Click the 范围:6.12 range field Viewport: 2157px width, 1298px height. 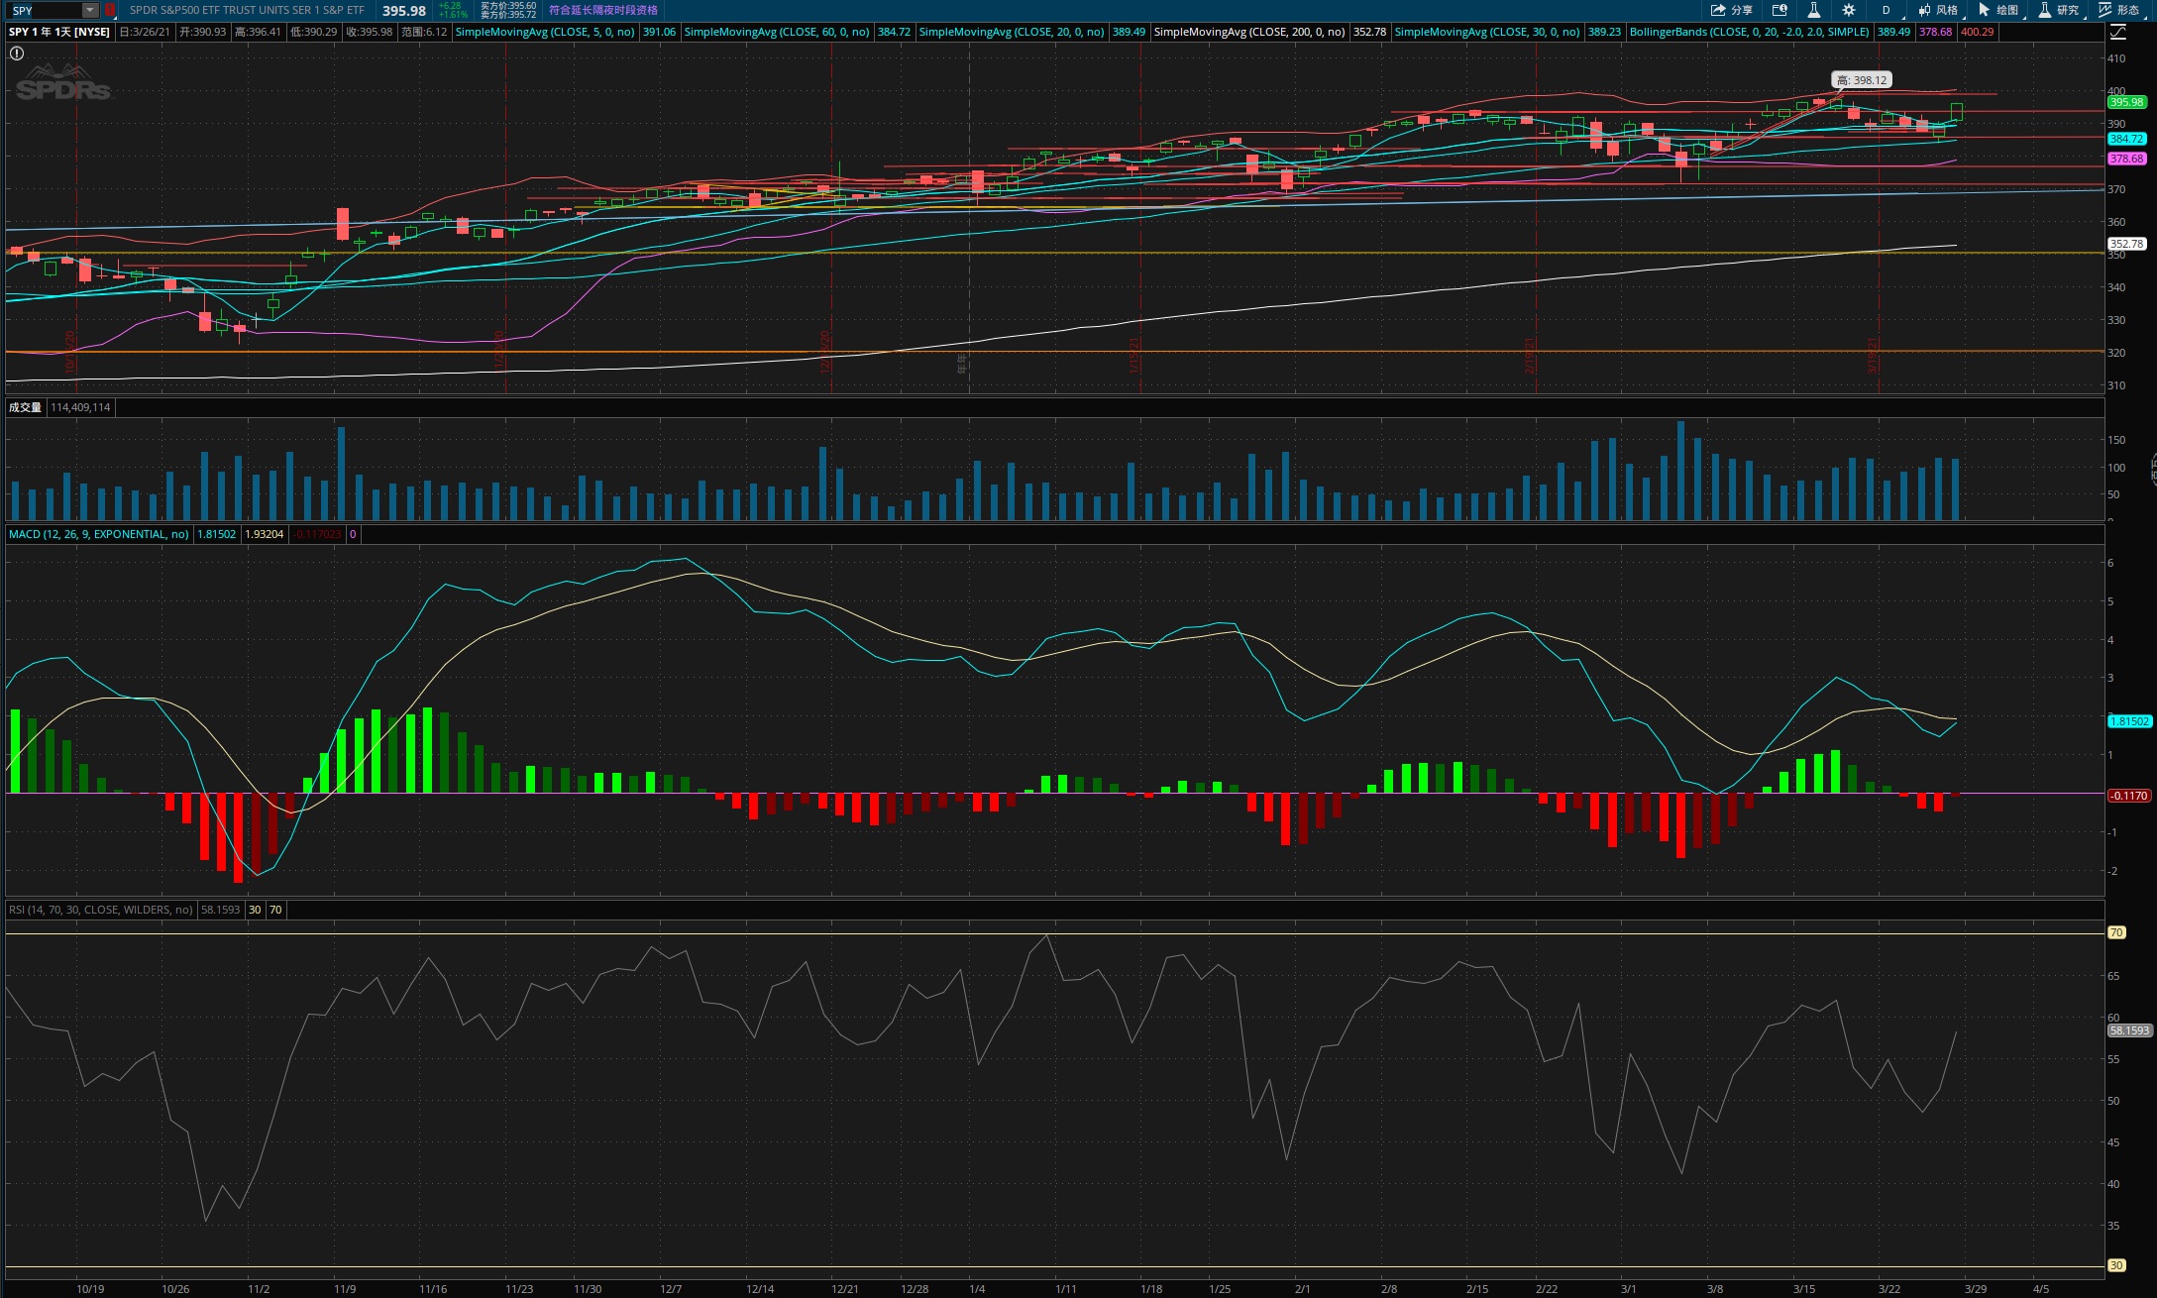(x=424, y=32)
